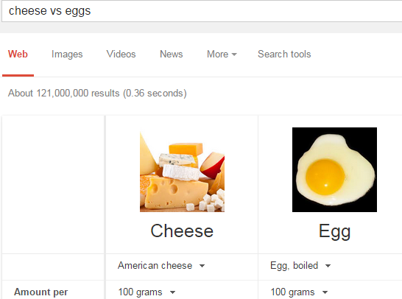Focus the search box containing cheese vs eggs

pos(202,11)
